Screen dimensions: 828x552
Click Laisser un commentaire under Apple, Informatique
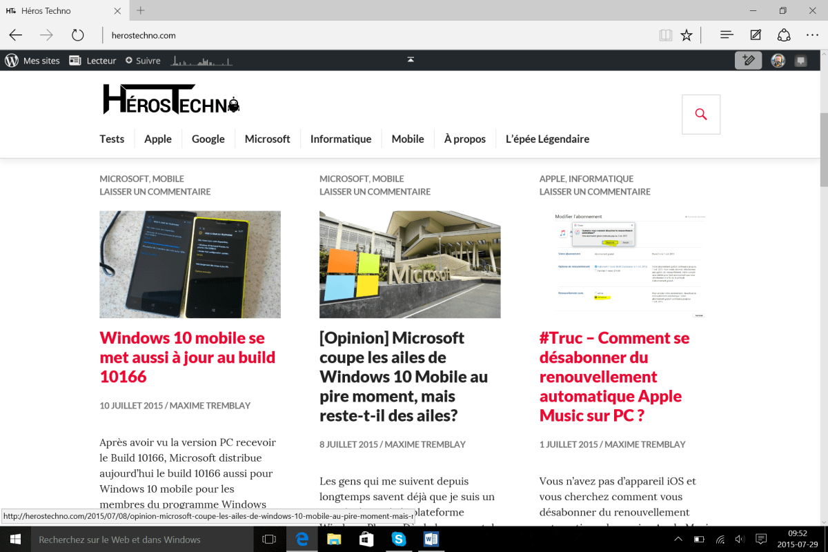595,192
